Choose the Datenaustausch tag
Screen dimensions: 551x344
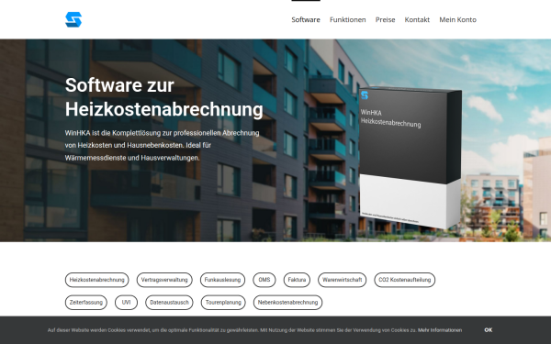click(x=169, y=302)
